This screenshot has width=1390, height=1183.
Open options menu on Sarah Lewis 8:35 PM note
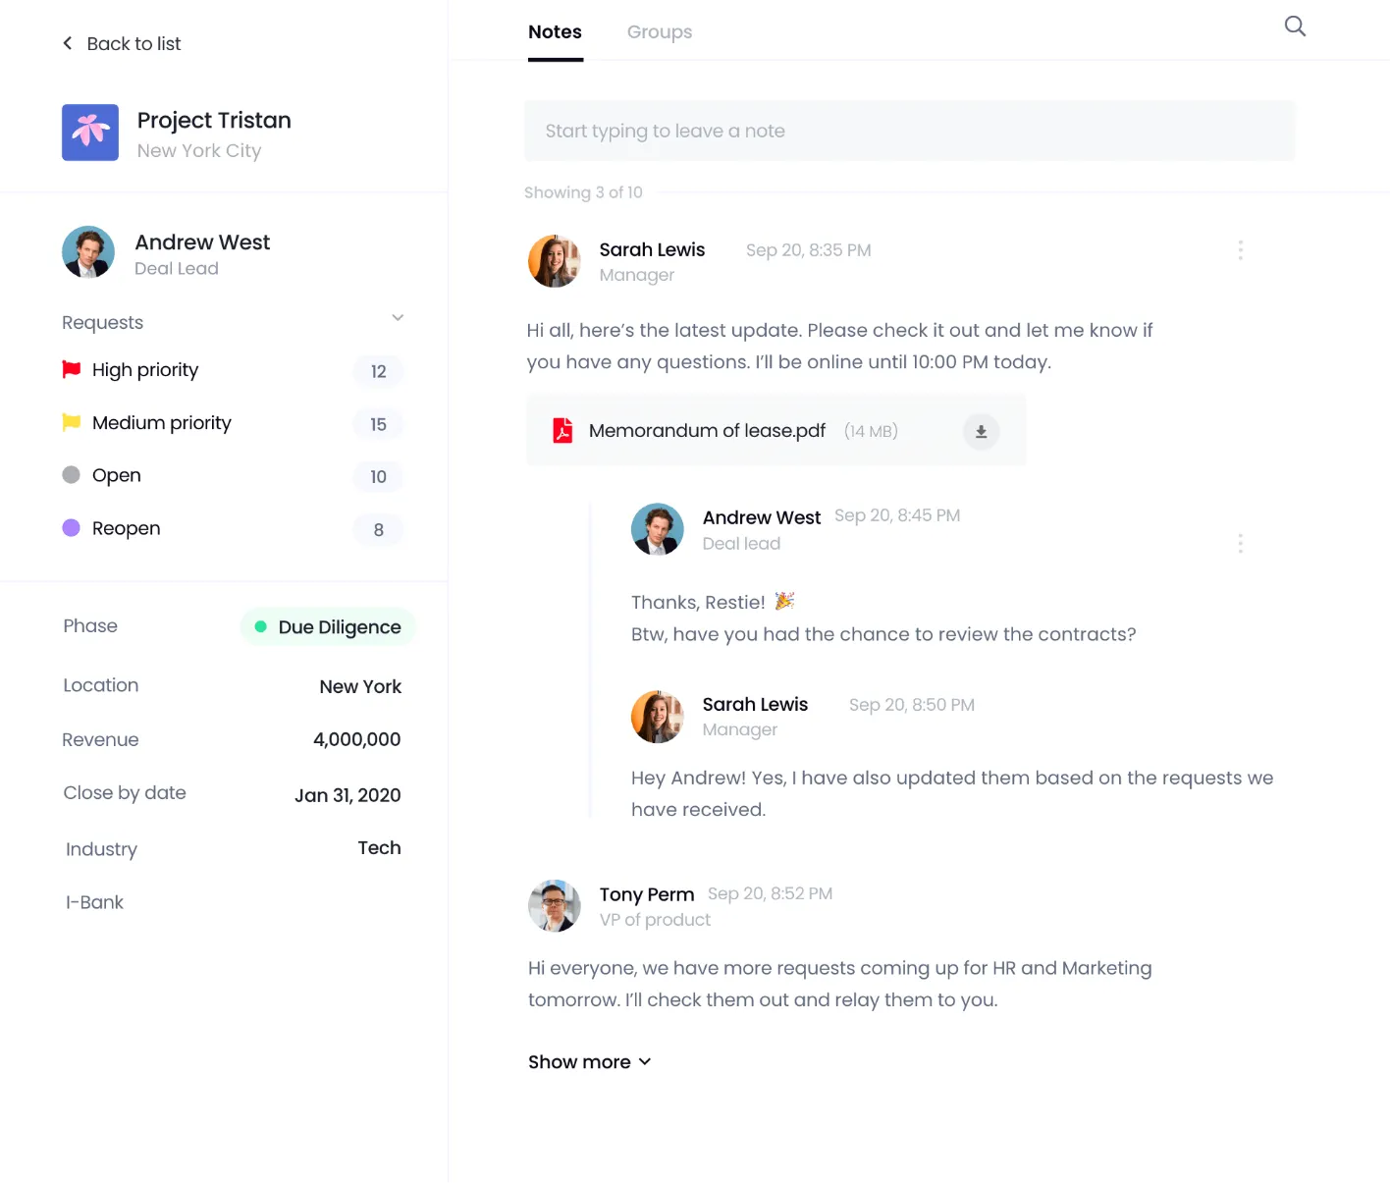coord(1241,250)
